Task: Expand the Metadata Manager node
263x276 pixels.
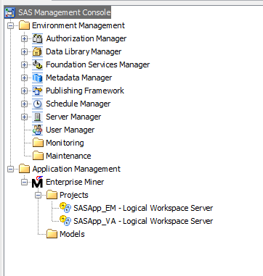Action: pyautogui.click(x=24, y=78)
